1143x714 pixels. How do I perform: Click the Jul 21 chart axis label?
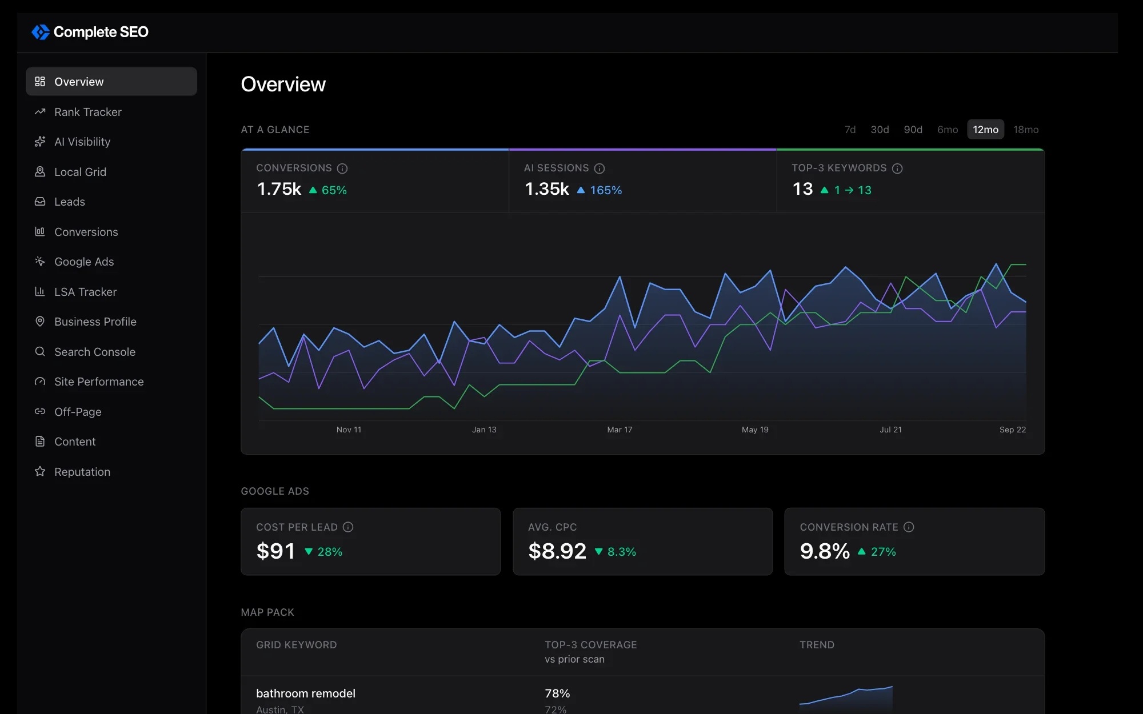pos(890,430)
